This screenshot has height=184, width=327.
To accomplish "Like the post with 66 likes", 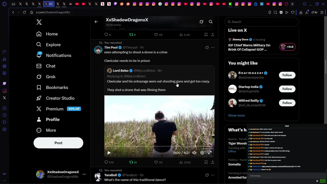I will click(x=158, y=35).
